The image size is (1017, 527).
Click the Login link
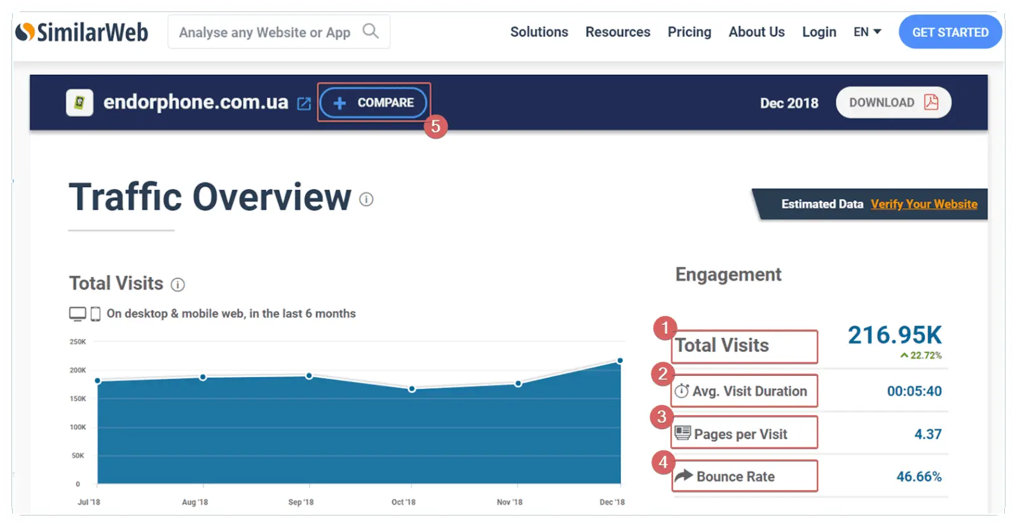[819, 32]
